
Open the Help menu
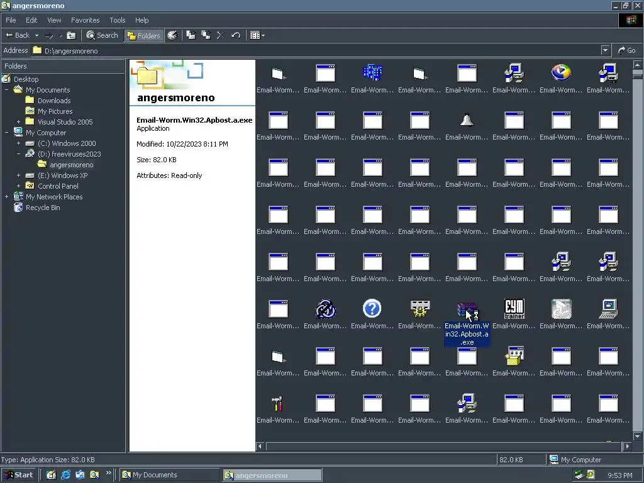point(142,20)
